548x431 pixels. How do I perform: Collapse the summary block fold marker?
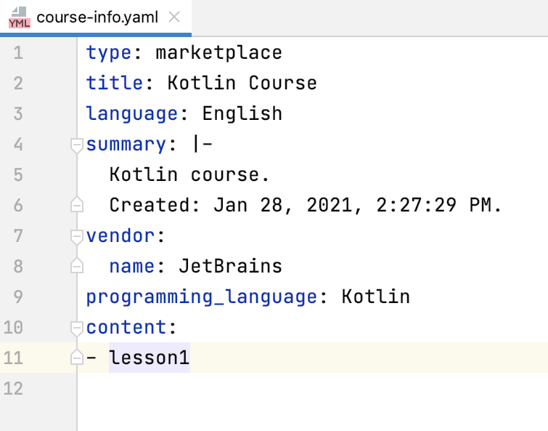(76, 145)
